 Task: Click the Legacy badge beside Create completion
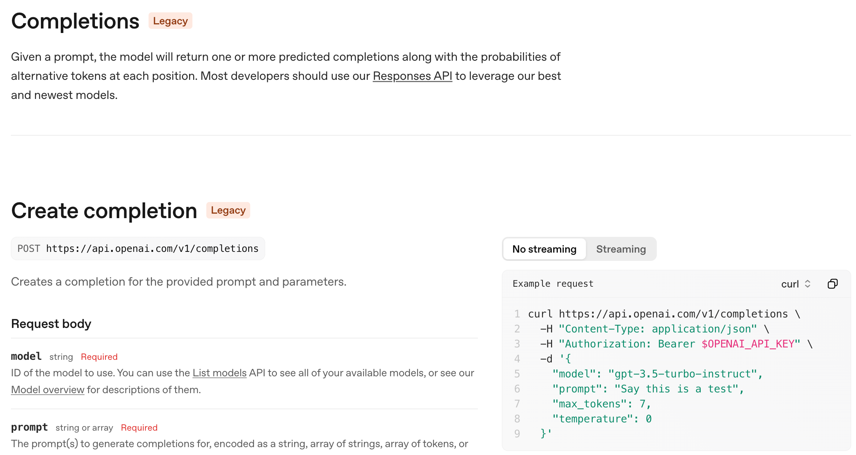pos(228,210)
